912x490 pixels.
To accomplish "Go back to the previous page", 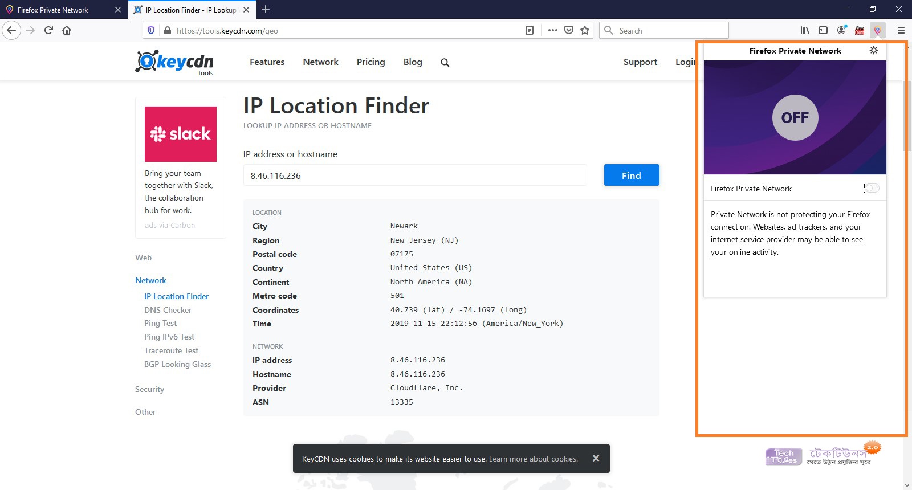I will pyautogui.click(x=11, y=30).
